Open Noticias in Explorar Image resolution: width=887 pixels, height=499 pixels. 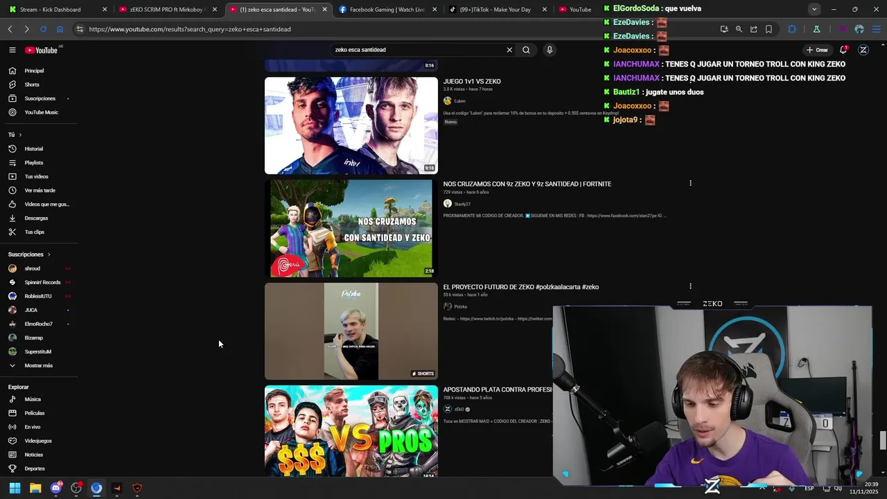click(x=39, y=455)
